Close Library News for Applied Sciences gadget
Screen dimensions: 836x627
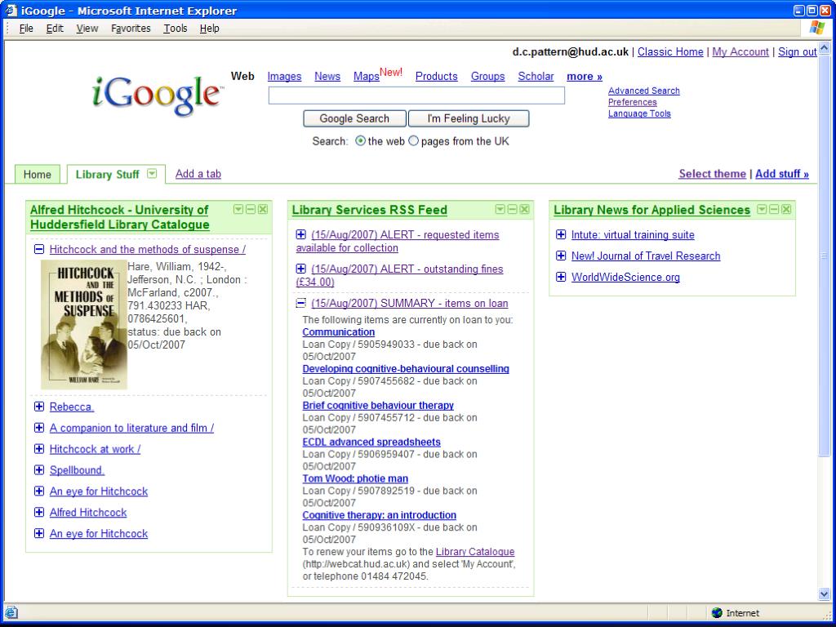pos(786,210)
